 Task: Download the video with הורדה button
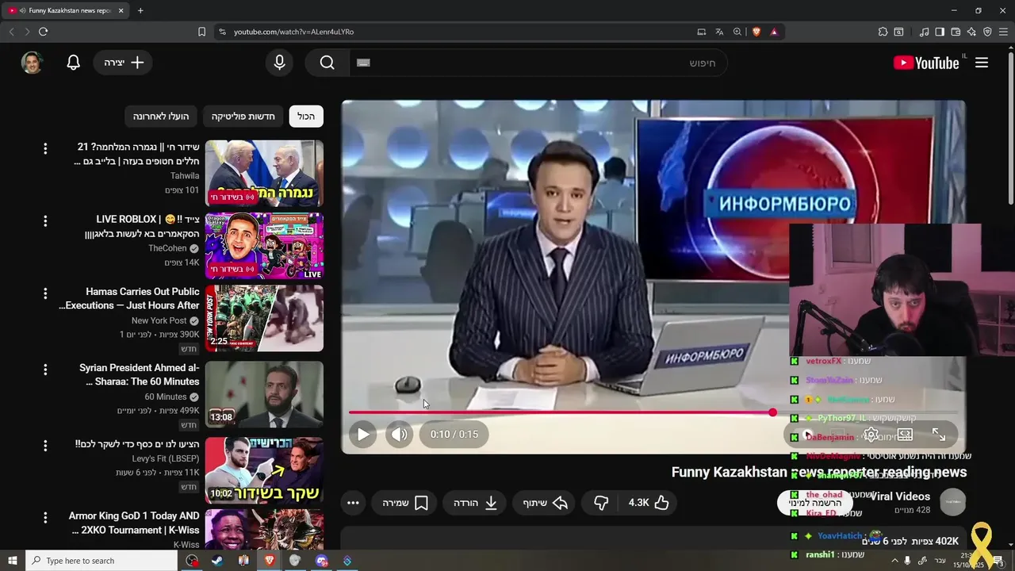(x=476, y=503)
